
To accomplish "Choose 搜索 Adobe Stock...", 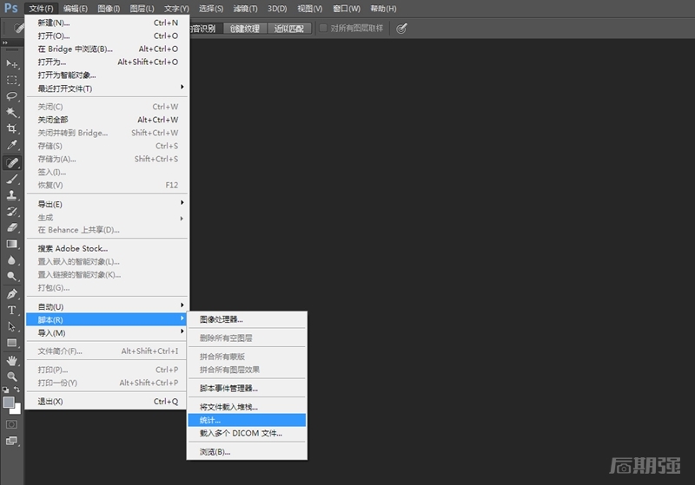I will 107,248.
